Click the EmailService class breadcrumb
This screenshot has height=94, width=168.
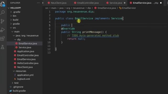click(x=129, y=8)
